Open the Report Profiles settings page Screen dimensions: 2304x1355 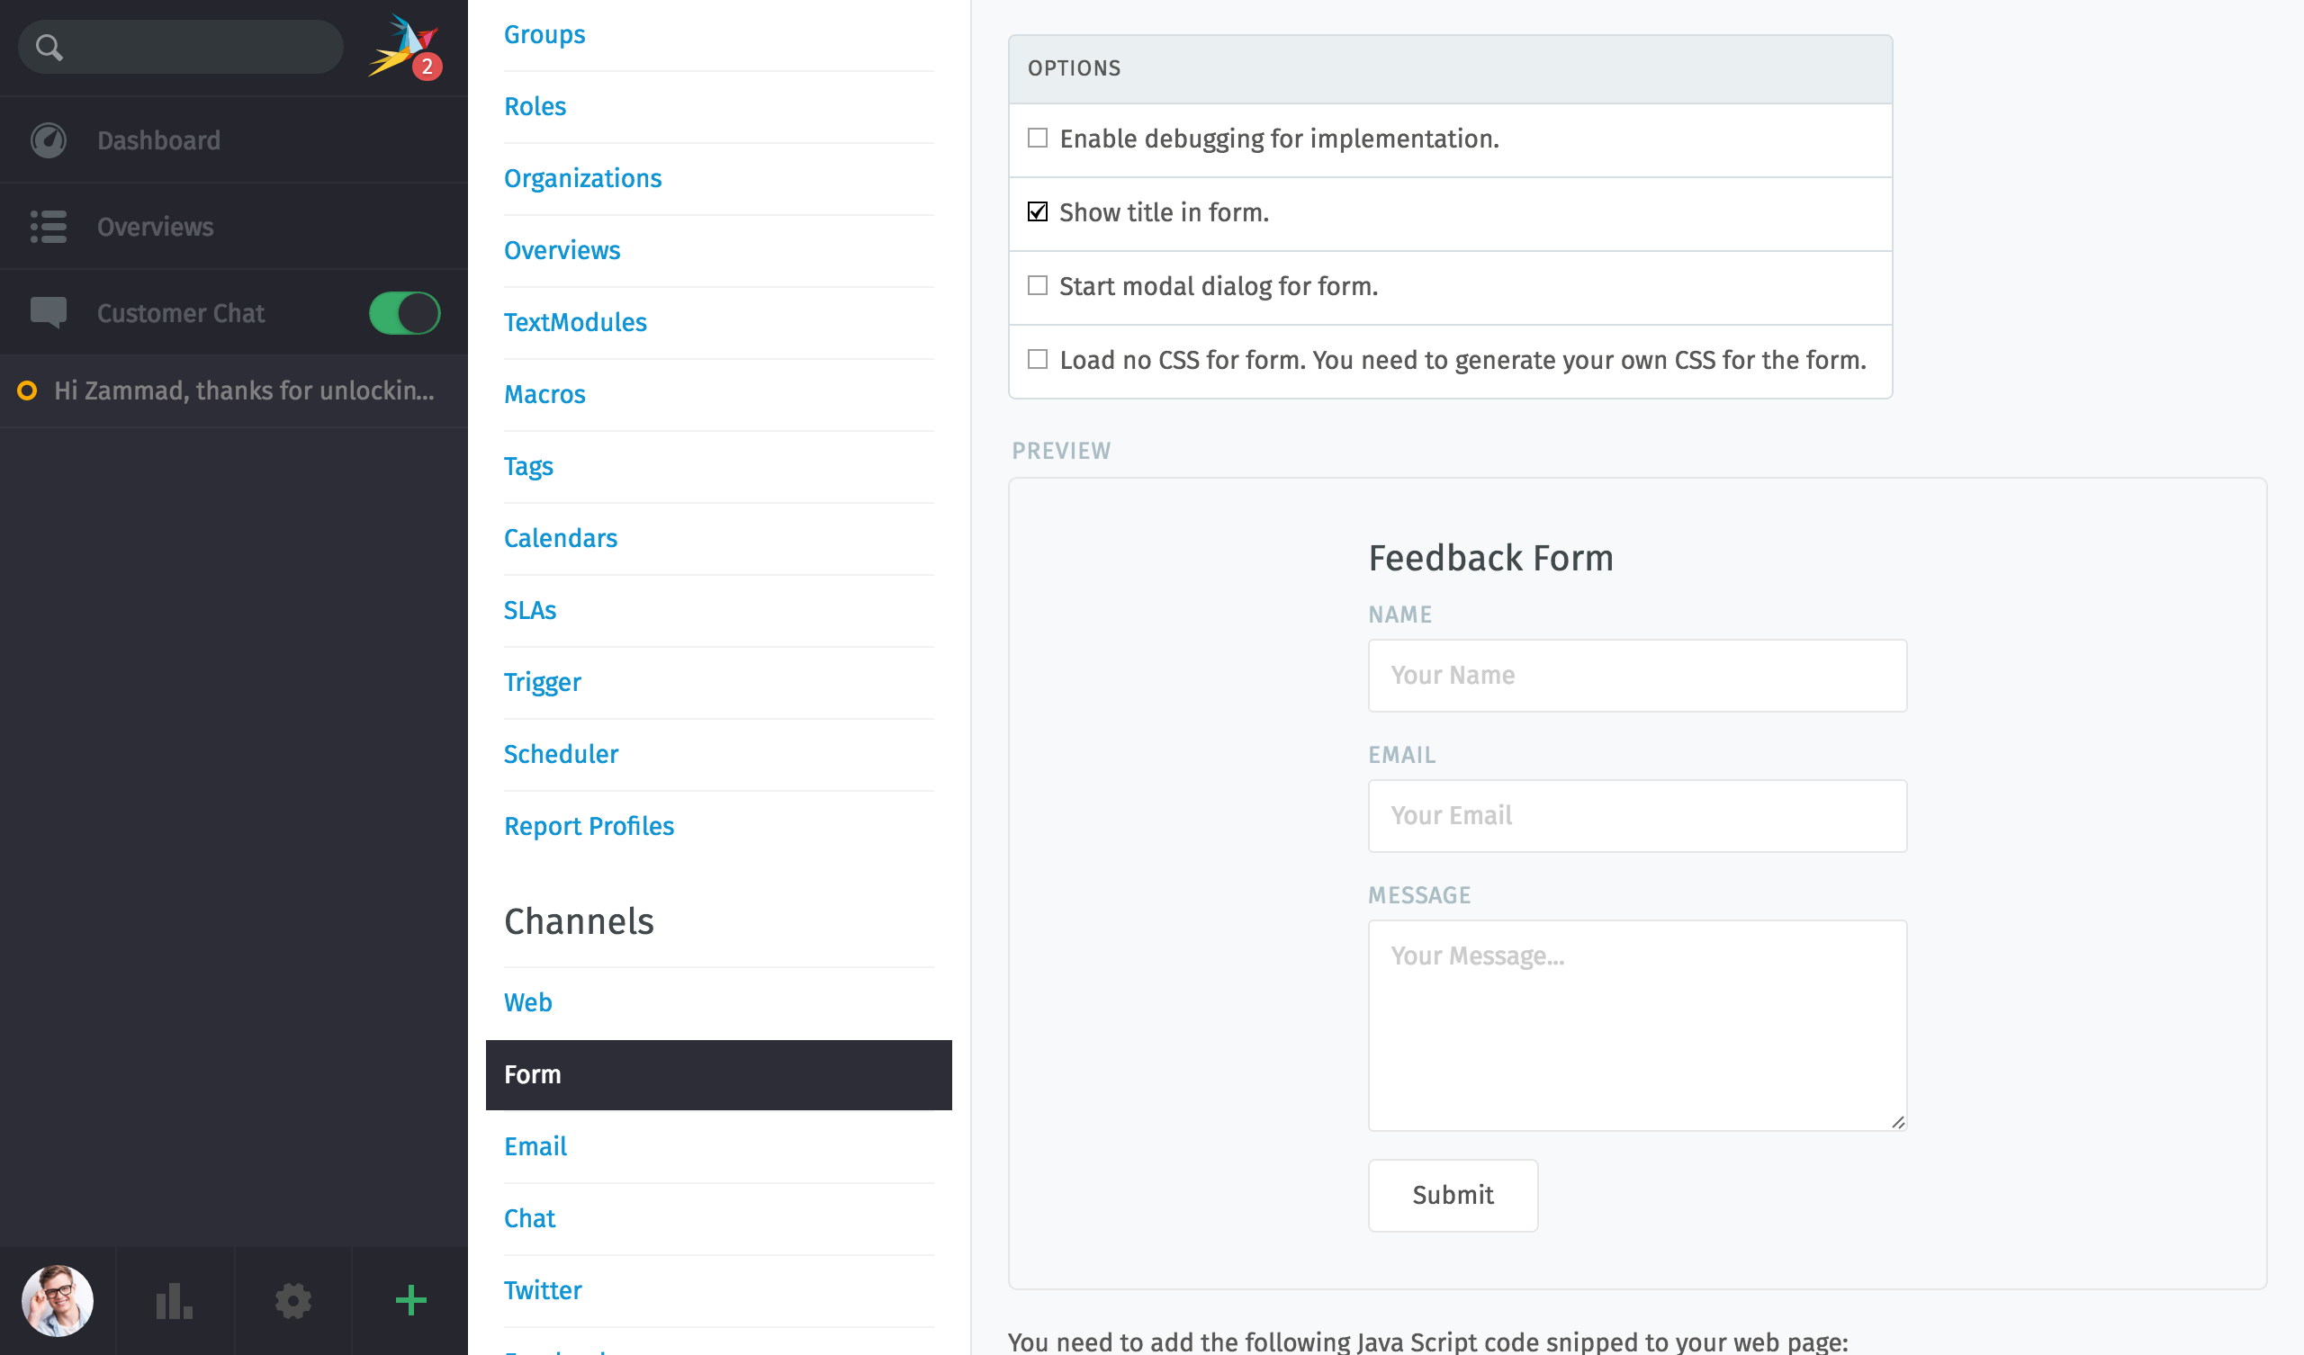coord(590,824)
